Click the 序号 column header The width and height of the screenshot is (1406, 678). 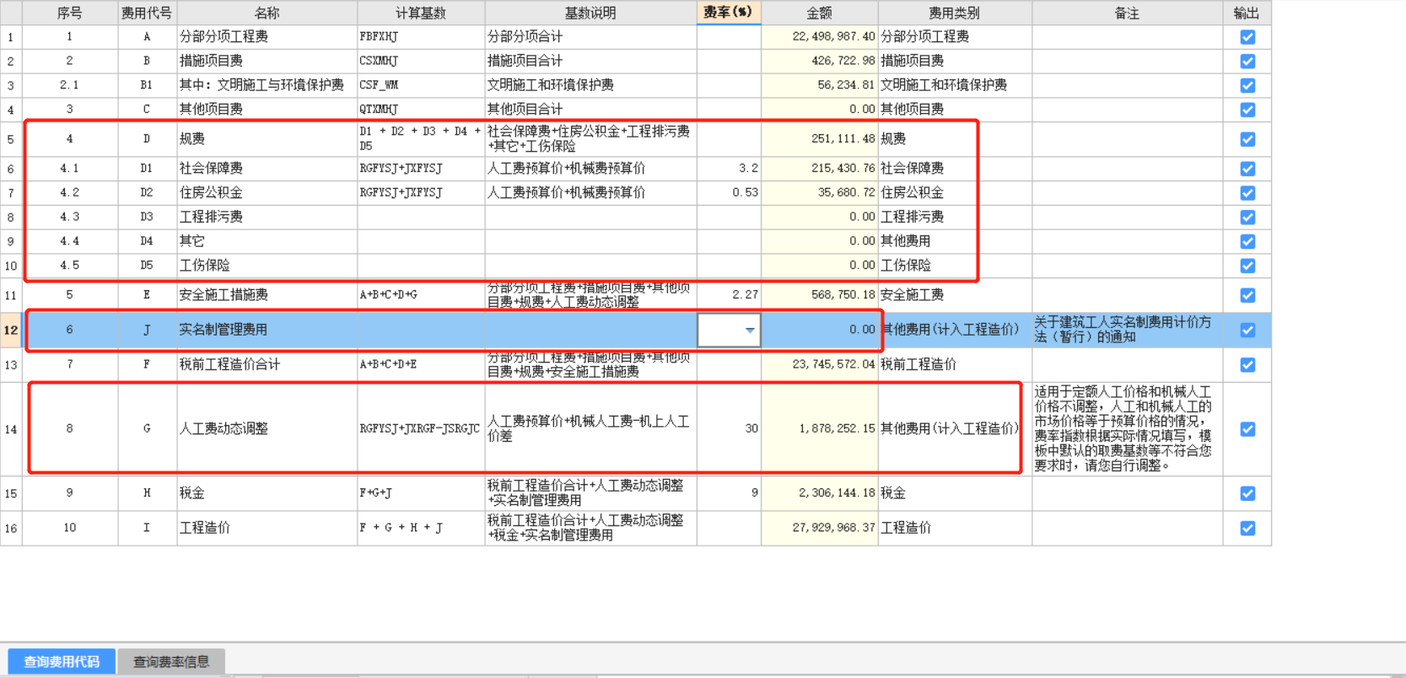pyautogui.click(x=70, y=13)
